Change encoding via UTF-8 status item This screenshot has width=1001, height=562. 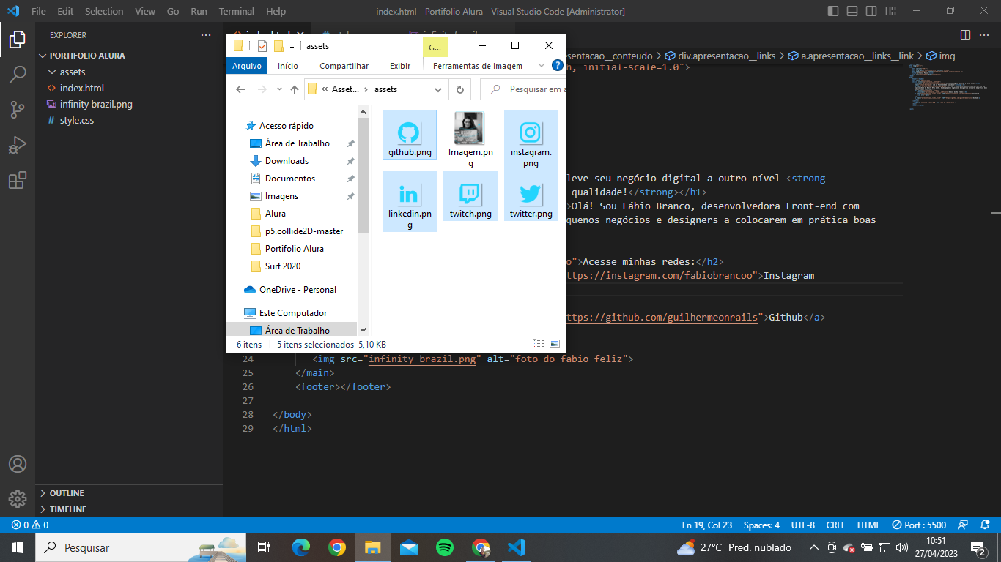point(802,525)
